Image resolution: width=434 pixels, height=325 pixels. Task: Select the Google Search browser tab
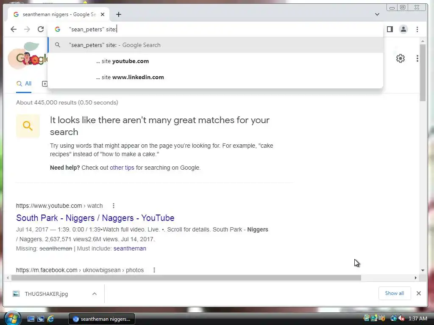click(x=58, y=14)
